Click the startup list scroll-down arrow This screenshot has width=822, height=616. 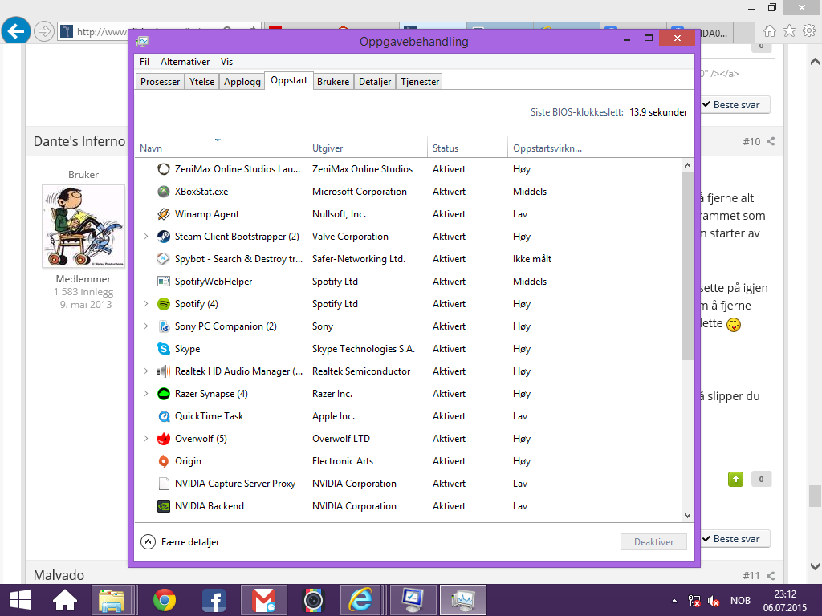(687, 516)
